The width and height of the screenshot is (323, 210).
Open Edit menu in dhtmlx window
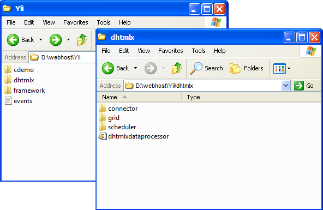(124, 51)
